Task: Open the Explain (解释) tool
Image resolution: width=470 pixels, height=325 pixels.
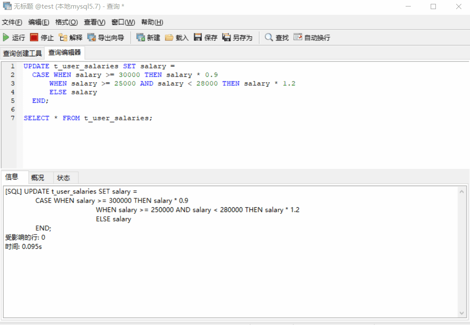Action: pyautogui.click(x=70, y=37)
